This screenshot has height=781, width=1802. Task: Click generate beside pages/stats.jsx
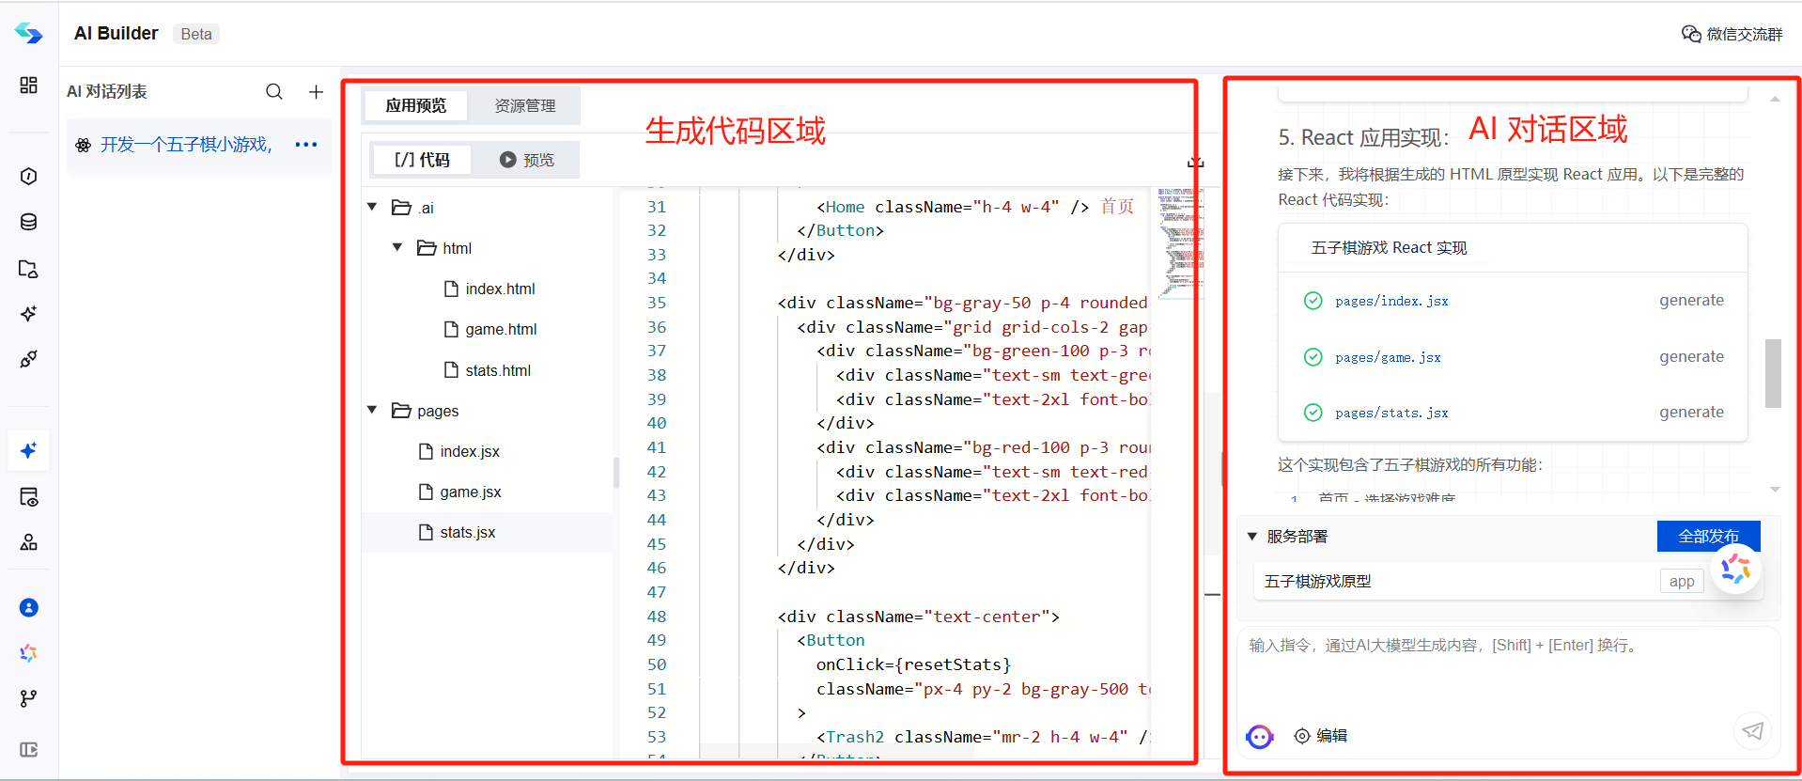coord(1691,413)
